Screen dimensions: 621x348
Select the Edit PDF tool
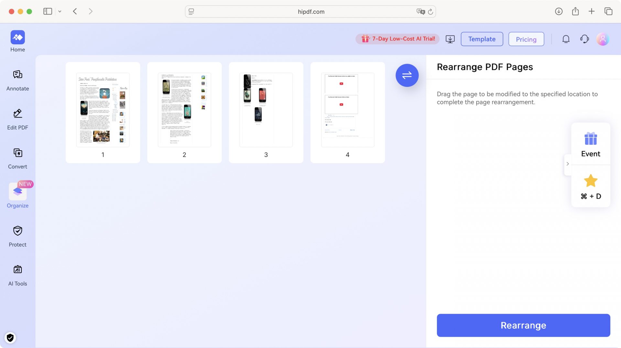pos(17,118)
